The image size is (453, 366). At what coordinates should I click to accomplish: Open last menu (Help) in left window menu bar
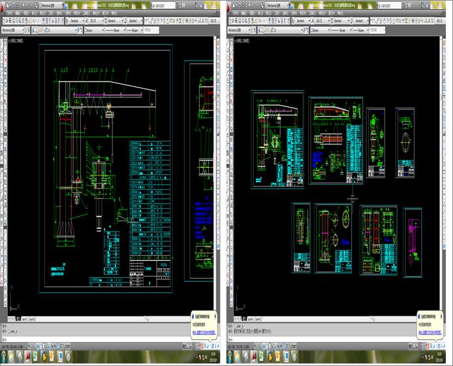pos(114,13)
